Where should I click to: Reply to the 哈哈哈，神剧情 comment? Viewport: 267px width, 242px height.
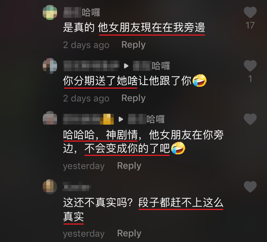coord(129,166)
